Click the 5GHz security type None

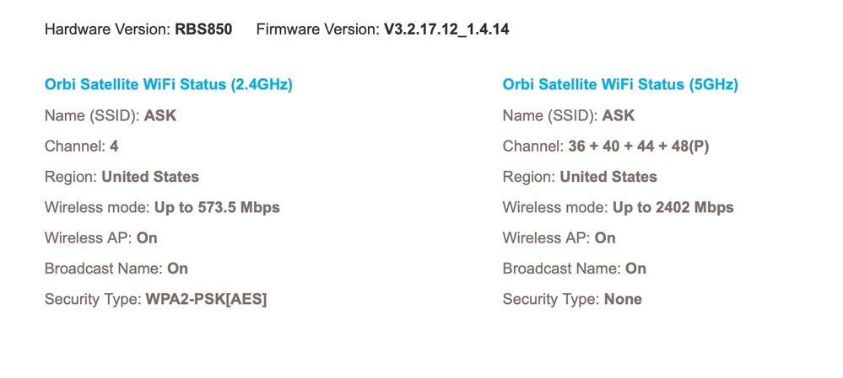coord(623,299)
